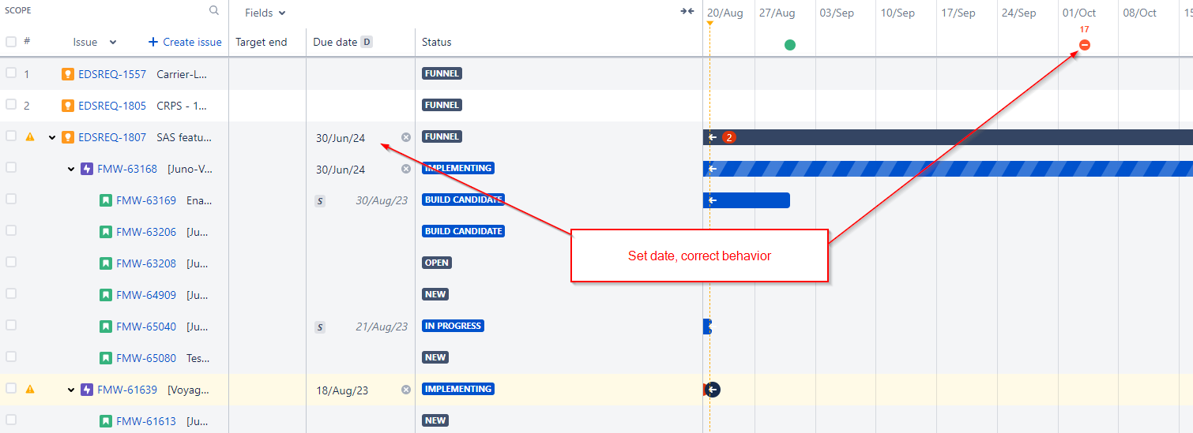Collapse the EDSREQ-1807 row chevron
Screen dimensions: 1193x433
52,137
